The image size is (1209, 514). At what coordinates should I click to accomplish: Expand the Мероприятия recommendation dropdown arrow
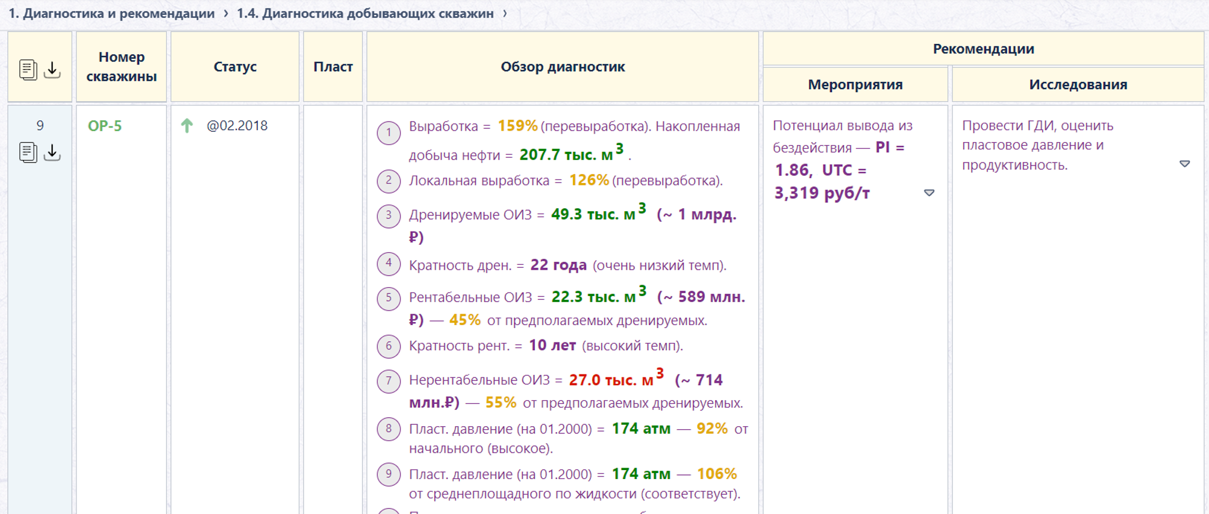click(929, 193)
